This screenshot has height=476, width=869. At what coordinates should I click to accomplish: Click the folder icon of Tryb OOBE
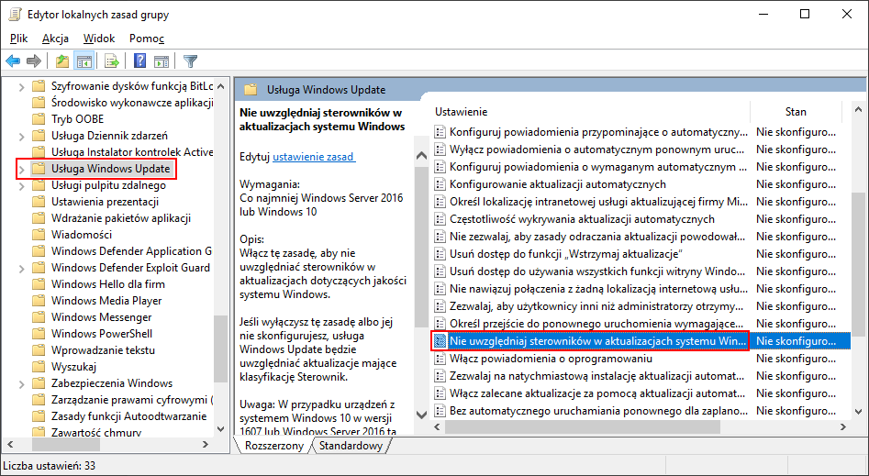[39, 119]
